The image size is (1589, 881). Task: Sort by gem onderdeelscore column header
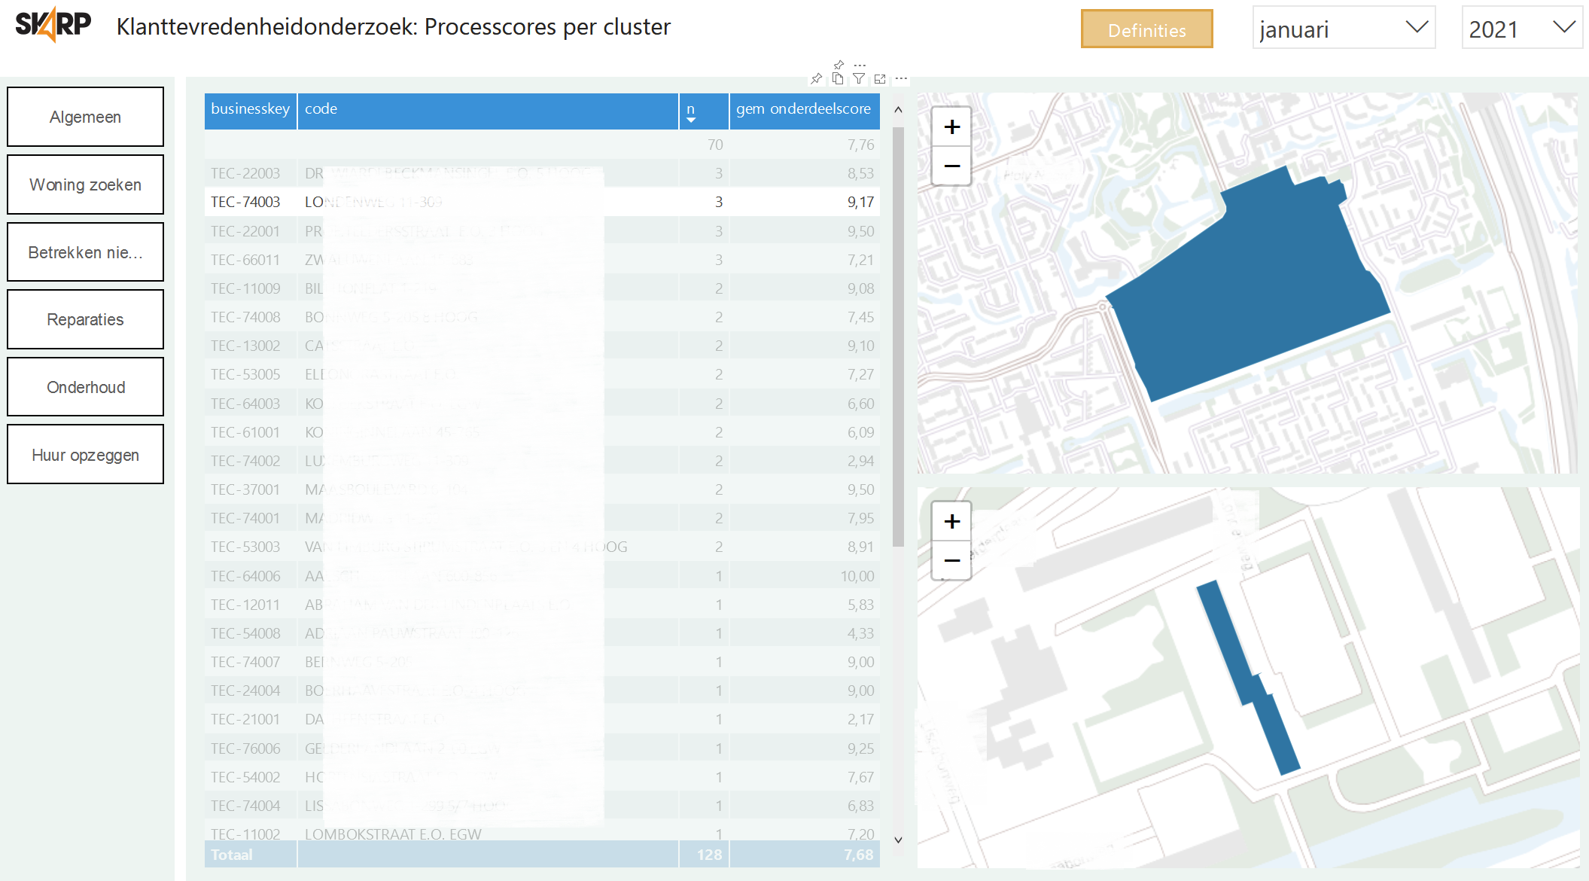[x=803, y=109]
